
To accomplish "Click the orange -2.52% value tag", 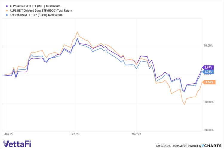I will coord(208,82).
